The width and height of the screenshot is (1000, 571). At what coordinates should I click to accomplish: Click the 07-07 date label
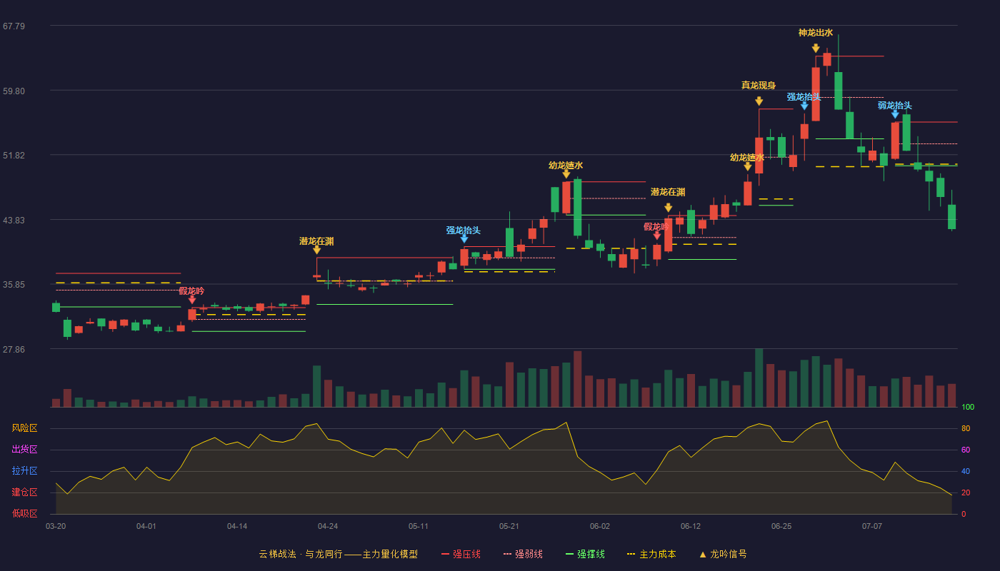pyautogui.click(x=872, y=526)
